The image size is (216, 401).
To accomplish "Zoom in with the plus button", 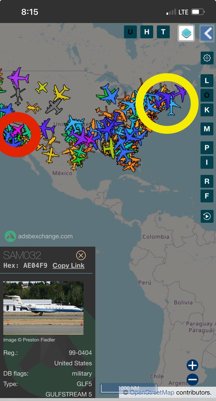I will (193, 365).
